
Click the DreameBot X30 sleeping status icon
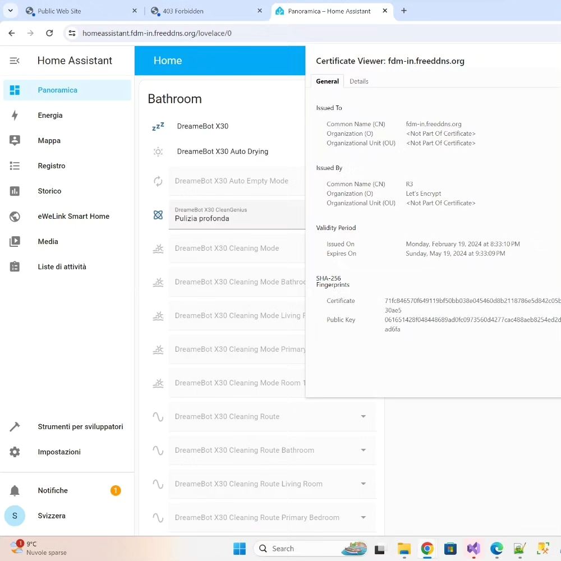(x=158, y=126)
